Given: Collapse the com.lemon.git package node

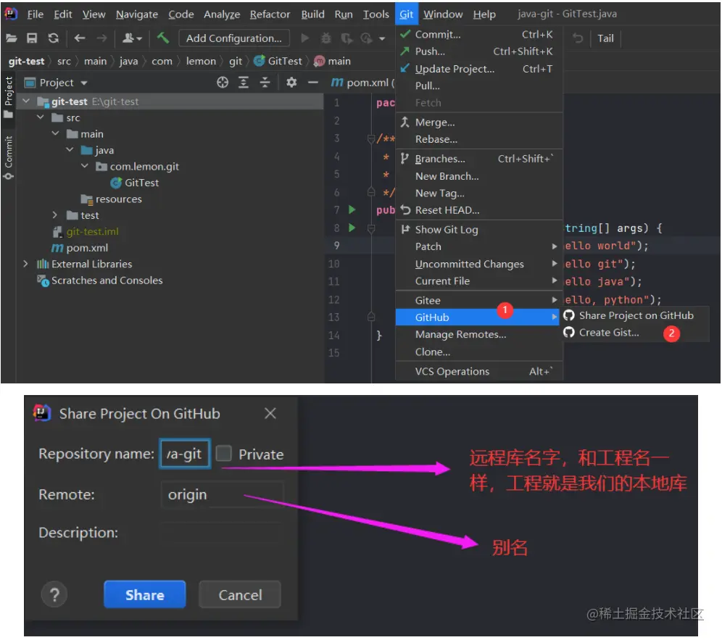Looking at the screenshot, I should [x=85, y=166].
